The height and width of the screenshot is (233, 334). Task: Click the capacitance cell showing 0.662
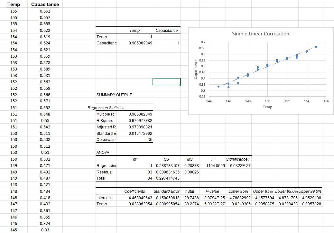[x=45, y=11]
